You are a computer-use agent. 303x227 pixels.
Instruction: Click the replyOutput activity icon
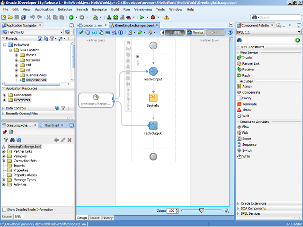point(153,125)
